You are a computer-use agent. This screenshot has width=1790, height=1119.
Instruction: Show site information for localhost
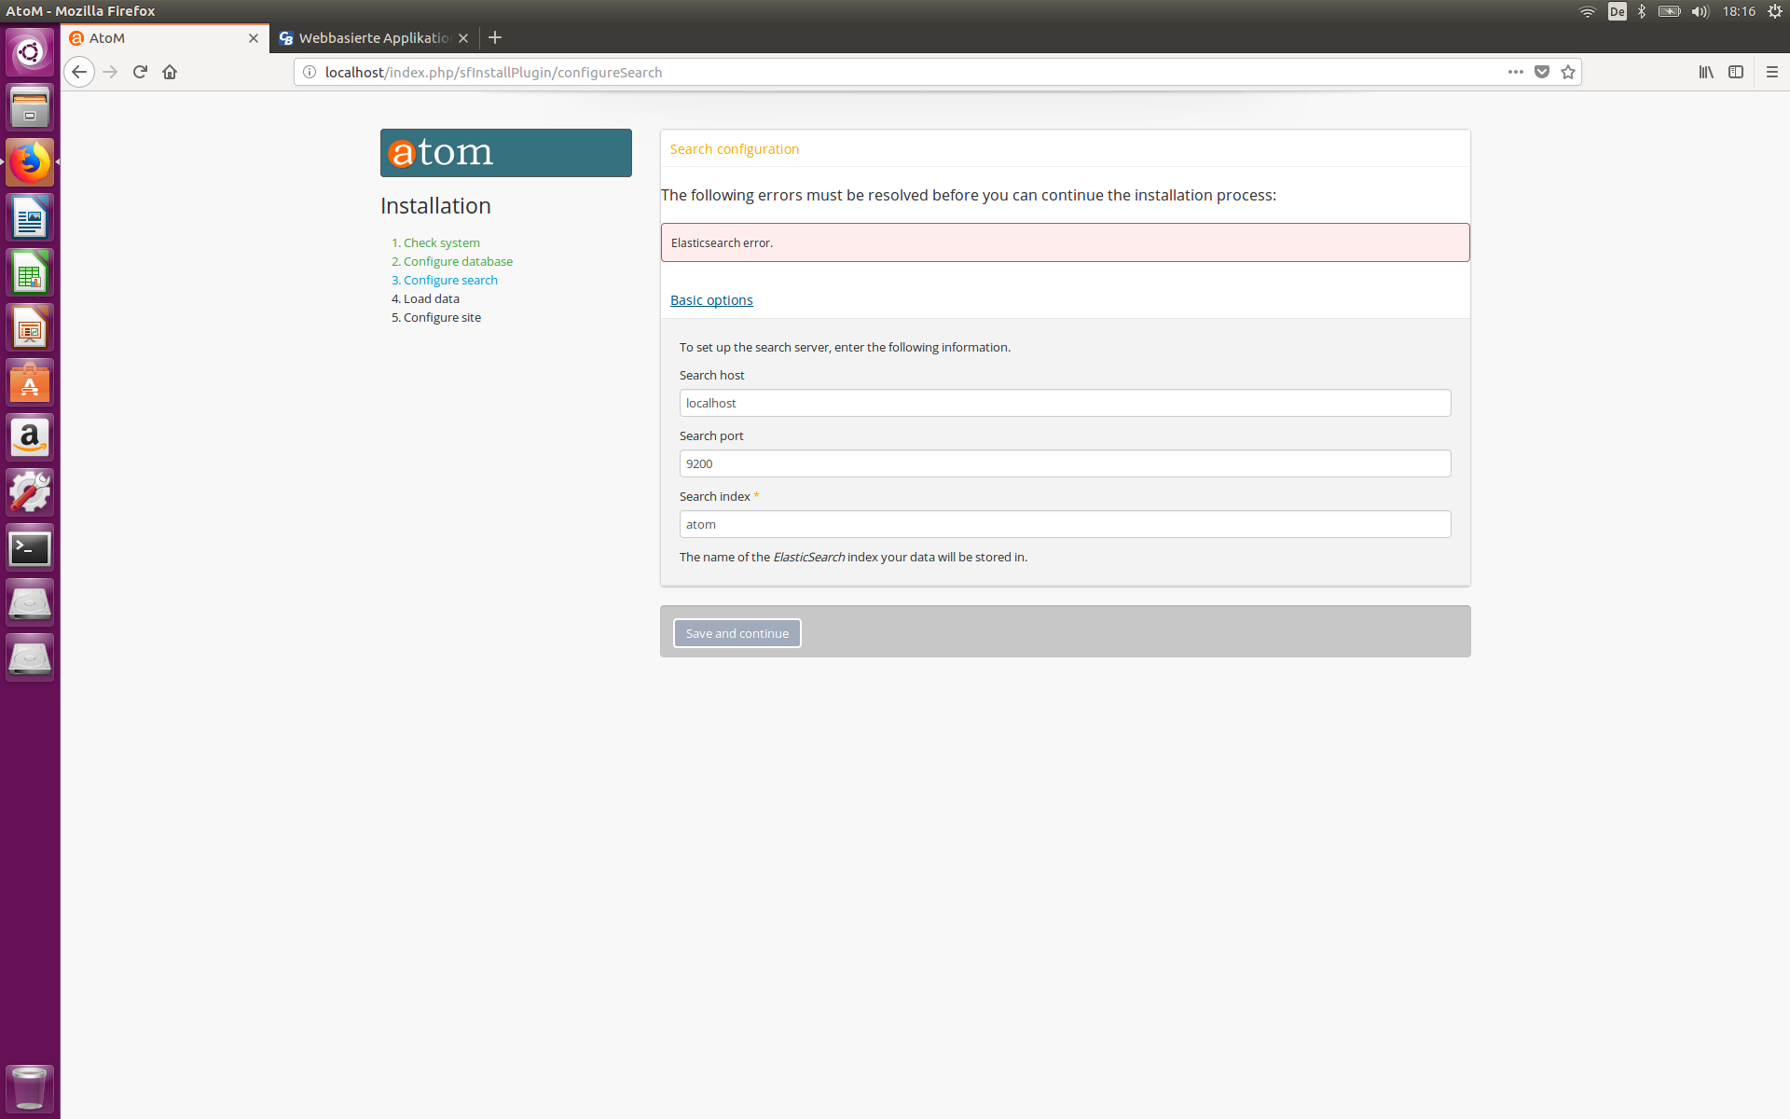coord(310,72)
